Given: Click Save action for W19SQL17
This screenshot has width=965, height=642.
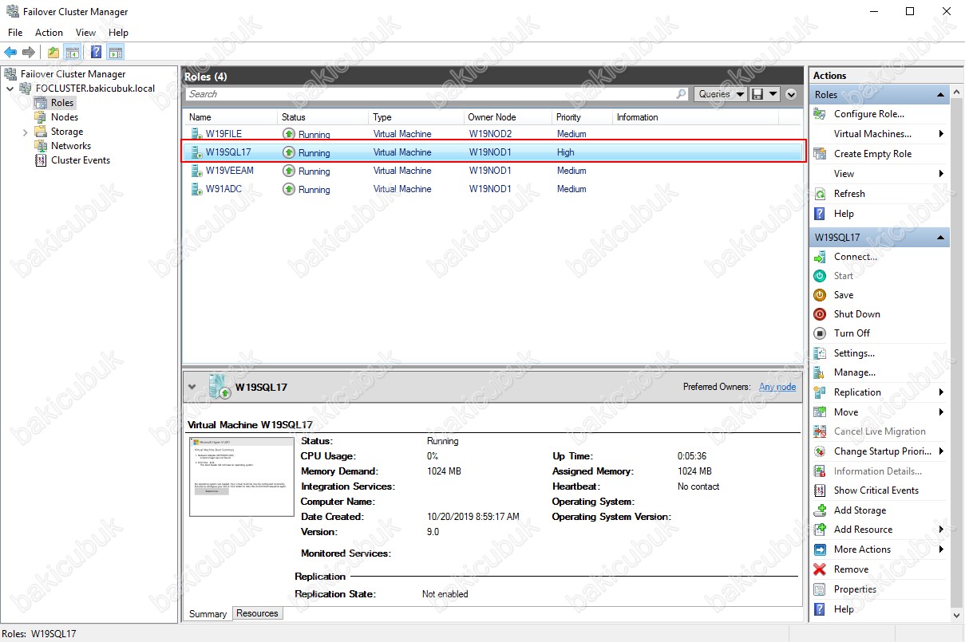Looking at the screenshot, I should [844, 295].
